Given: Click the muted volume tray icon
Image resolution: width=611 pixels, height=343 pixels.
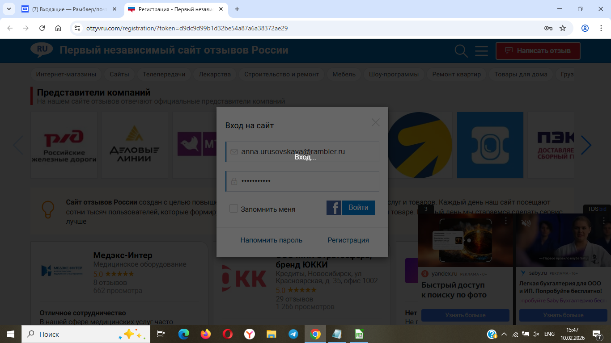Looking at the screenshot, I should pos(536,334).
